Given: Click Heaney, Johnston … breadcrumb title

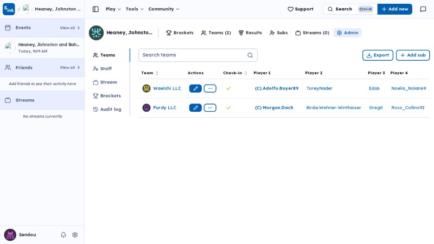Looking at the screenshot, I should pos(58,9).
